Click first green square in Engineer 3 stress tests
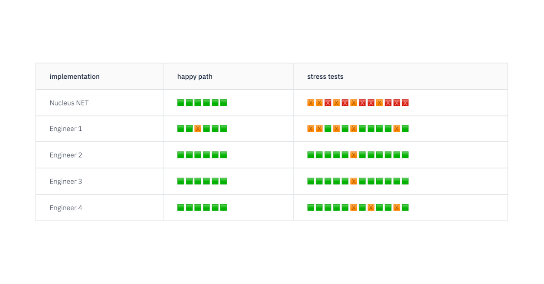 [x=311, y=181]
